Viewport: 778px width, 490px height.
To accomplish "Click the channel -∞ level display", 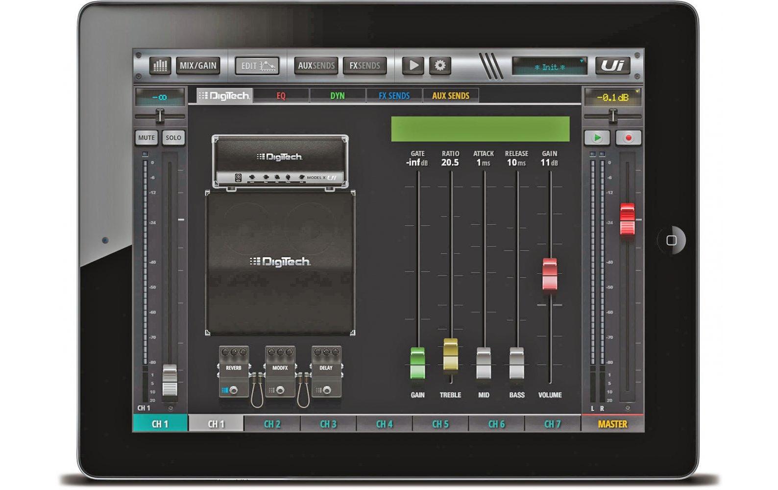I will [160, 97].
